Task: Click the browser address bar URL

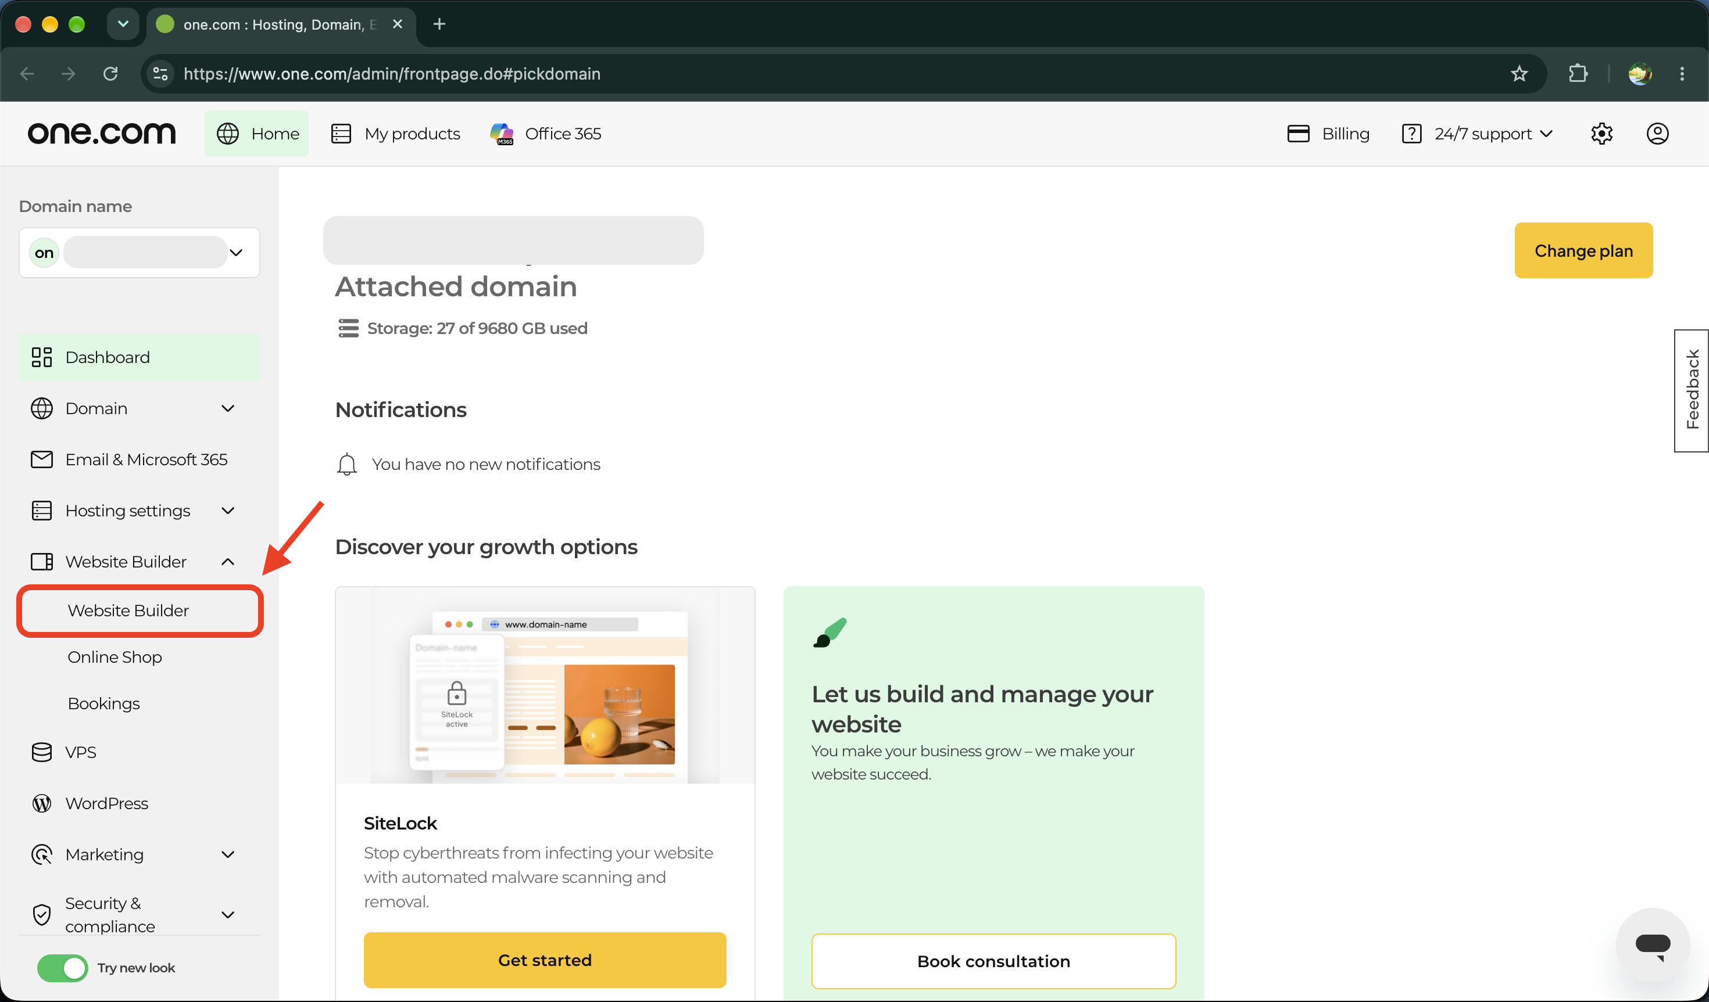Action: coord(392,73)
